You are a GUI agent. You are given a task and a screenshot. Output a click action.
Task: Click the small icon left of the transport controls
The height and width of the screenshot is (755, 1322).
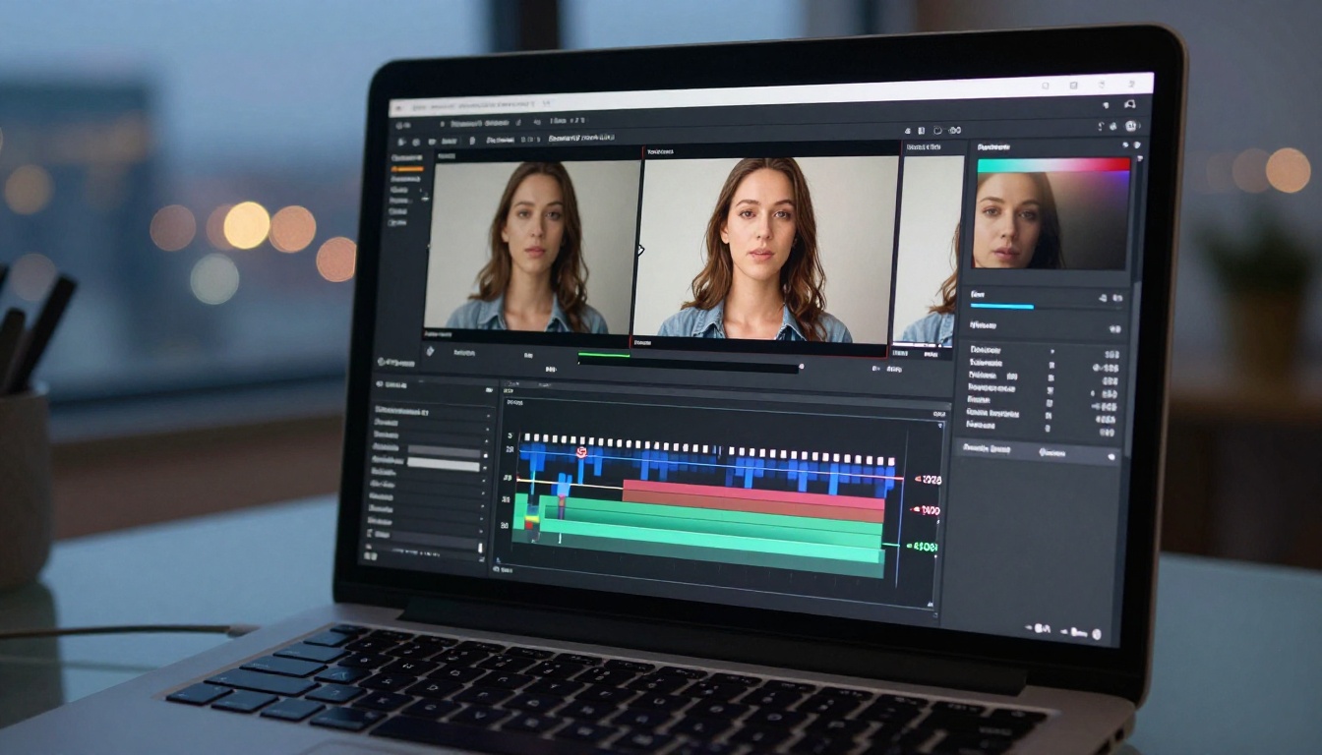[430, 350]
